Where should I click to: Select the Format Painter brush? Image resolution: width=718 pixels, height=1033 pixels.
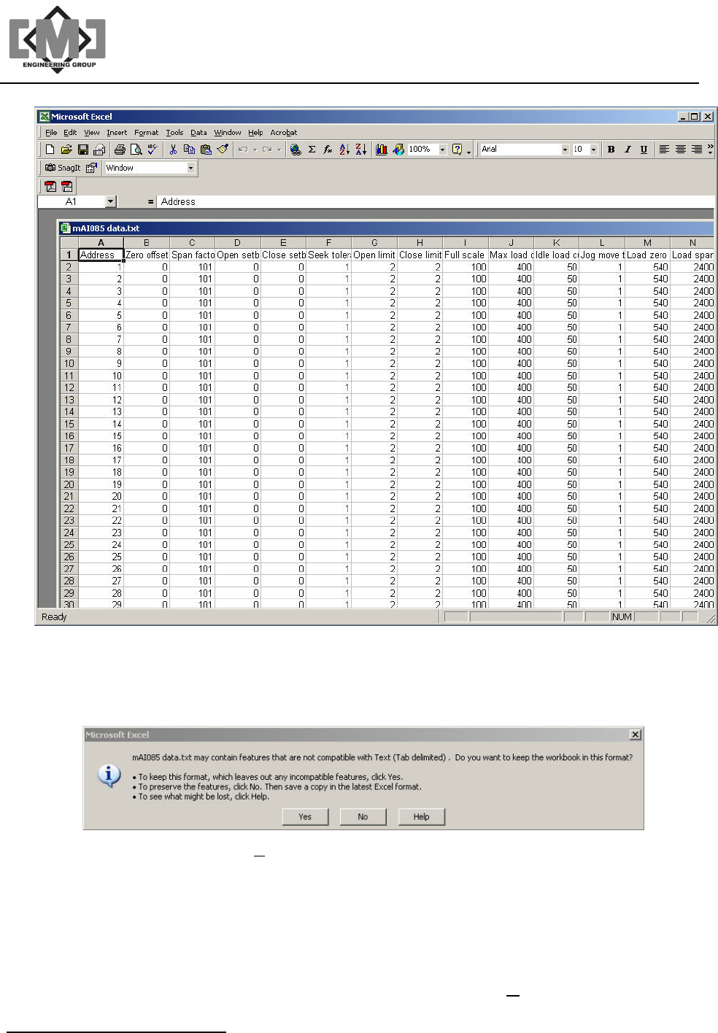(x=223, y=150)
